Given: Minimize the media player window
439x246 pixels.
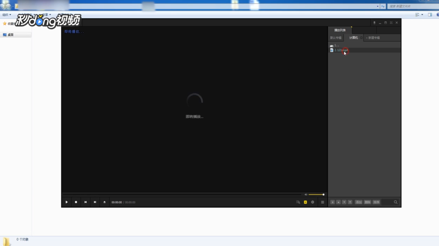Looking at the screenshot, I should click(x=380, y=23).
